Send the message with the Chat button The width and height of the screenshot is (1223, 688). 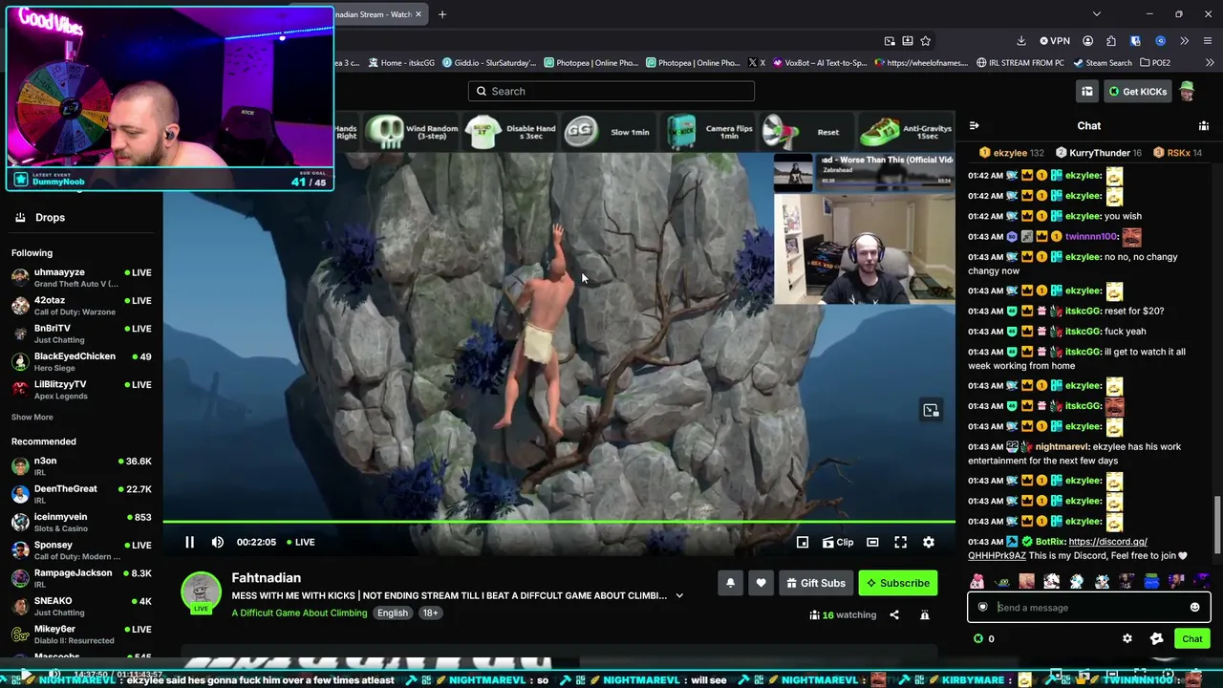pos(1192,638)
